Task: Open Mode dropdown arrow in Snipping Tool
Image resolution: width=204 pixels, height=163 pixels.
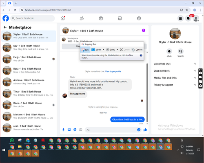Action: click(x=104, y=50)
